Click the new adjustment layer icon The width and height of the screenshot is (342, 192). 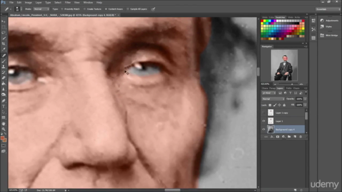tap(283, 137)
